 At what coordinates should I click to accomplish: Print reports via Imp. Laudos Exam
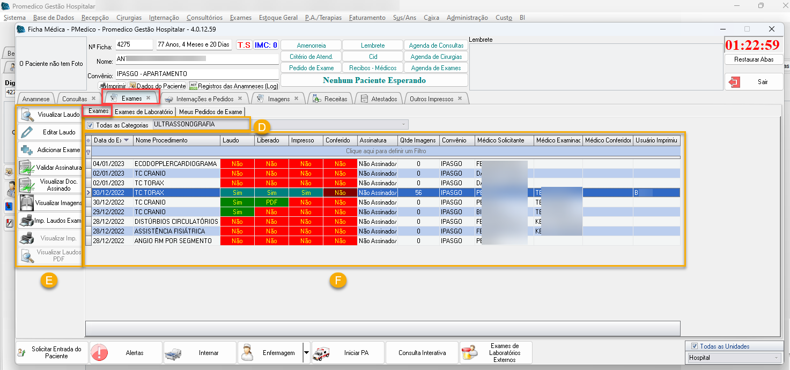point(49,221)
